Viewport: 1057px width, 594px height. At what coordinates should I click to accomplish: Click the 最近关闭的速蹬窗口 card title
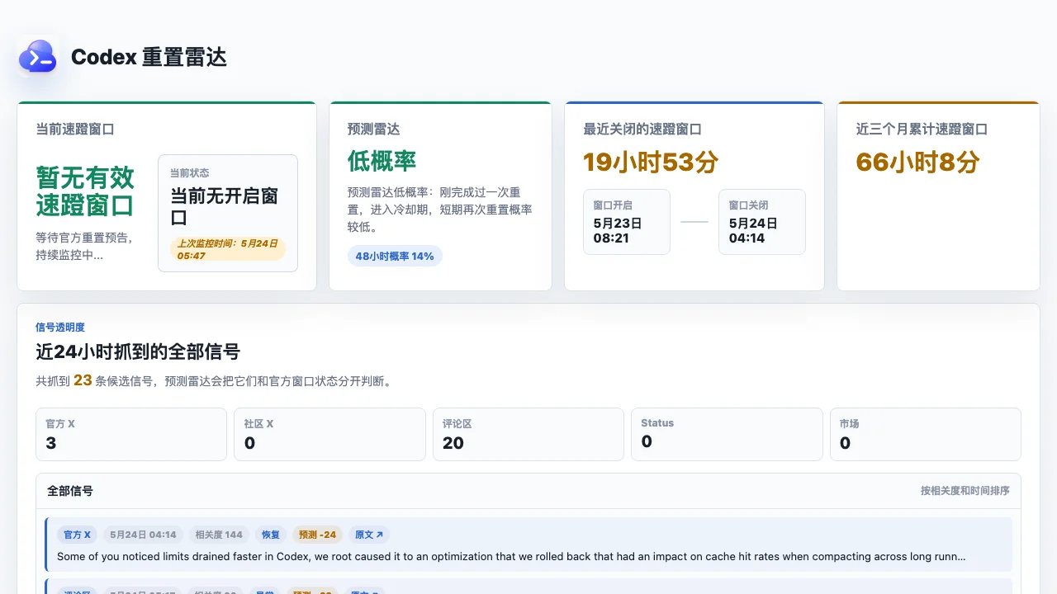[642, 130]
